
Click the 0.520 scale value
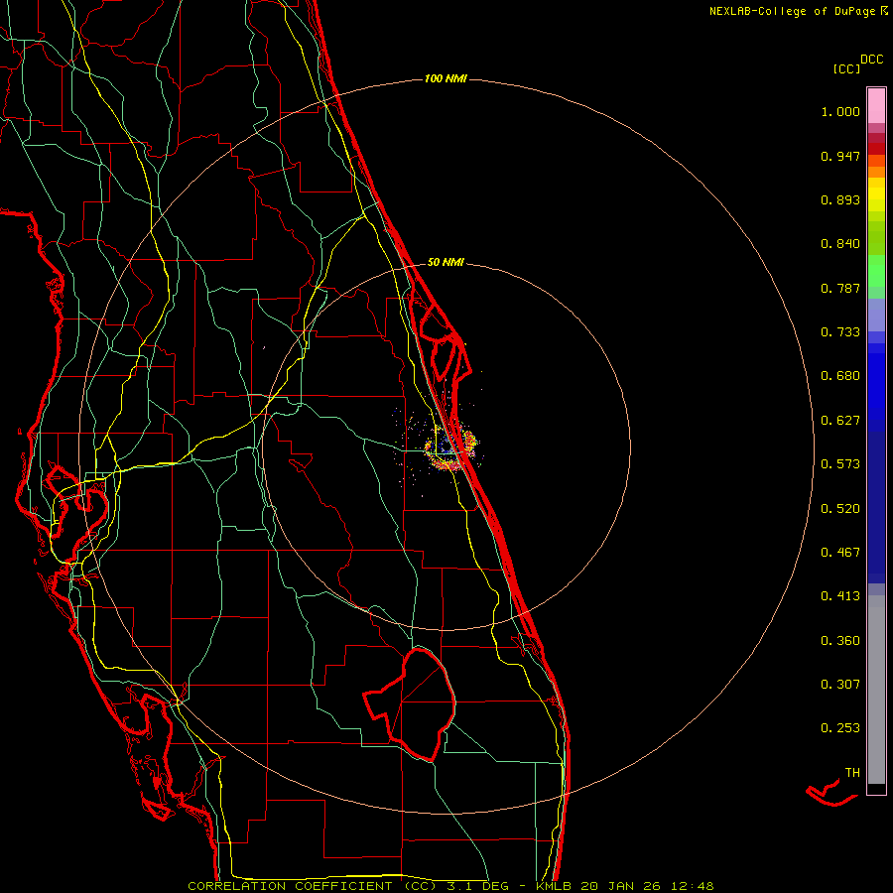tap(840, 509)
